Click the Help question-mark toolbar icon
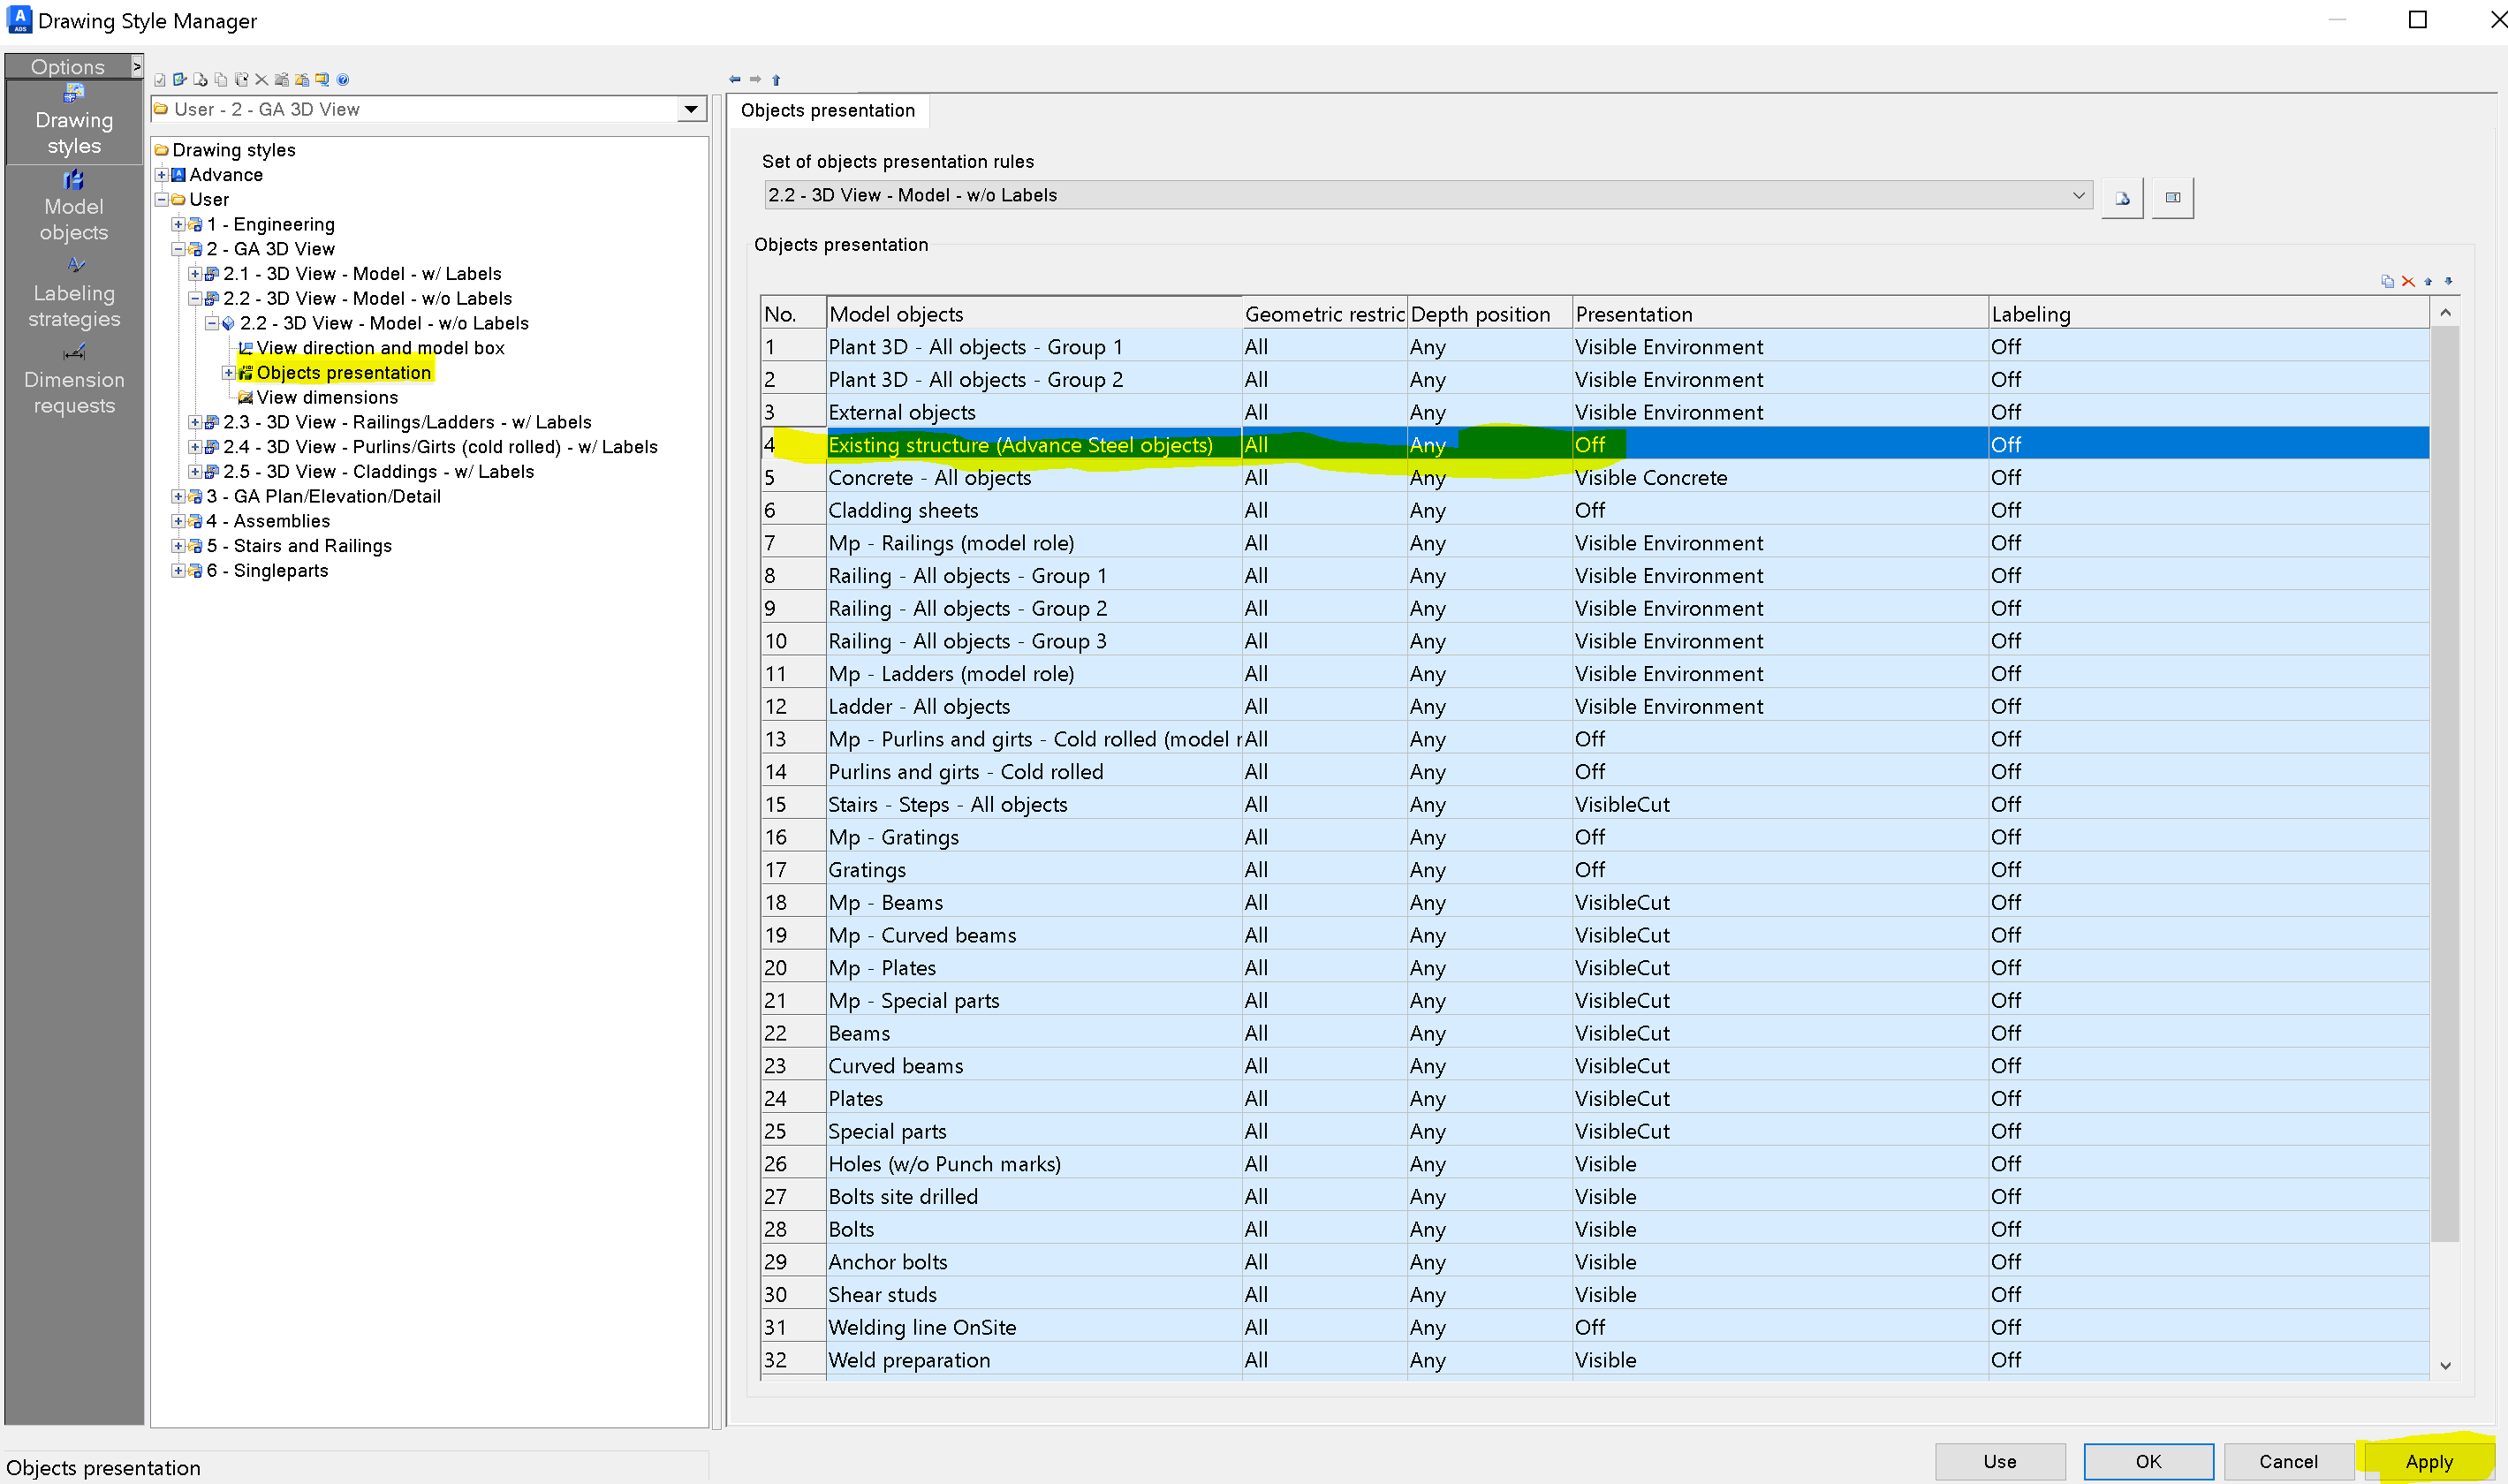 click(x=342, y=79)
